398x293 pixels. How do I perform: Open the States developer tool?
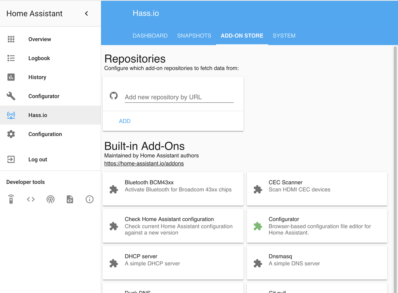click(x=31, y=199)
